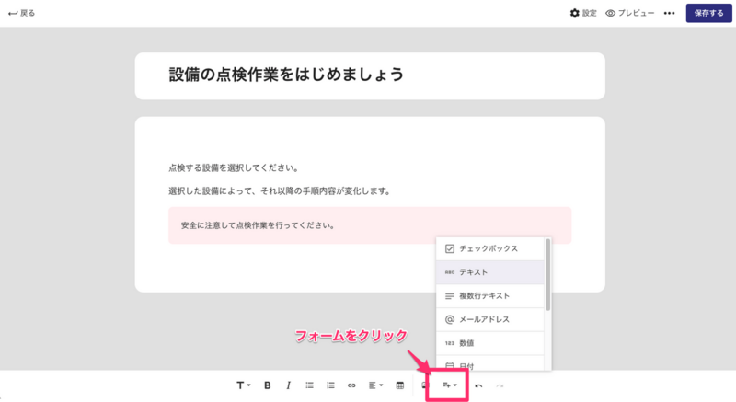Expand the text alignment dropdown
Screen dimensions: 736x402
point(375,385)
